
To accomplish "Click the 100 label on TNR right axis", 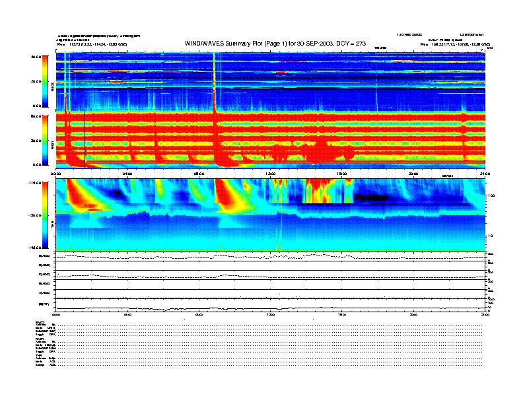I will 491,195.
